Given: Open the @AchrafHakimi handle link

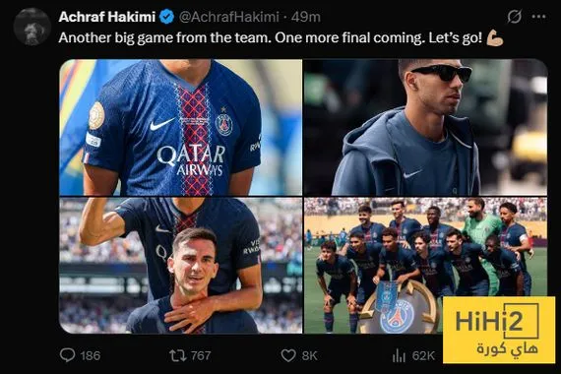Looking at the screenshot, I should [228, 17].
